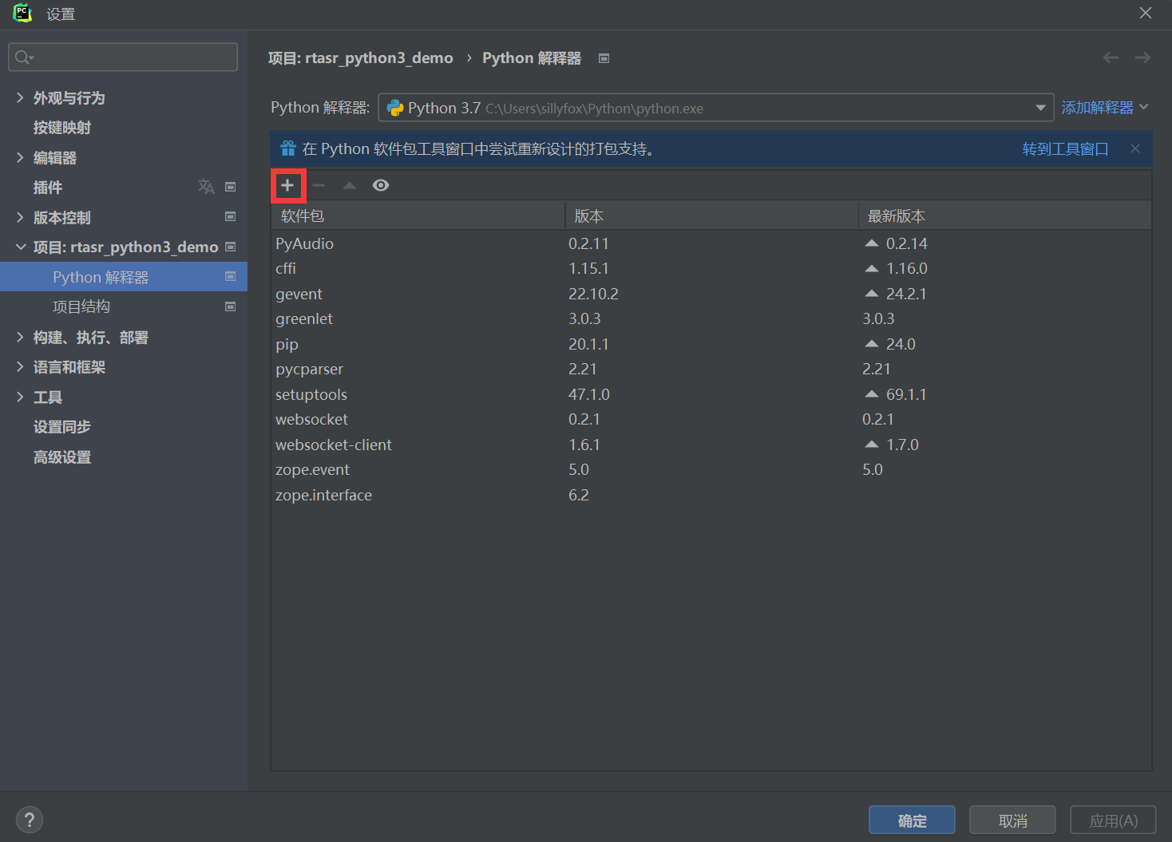1172x842 pixels.
Task: Click the gift icon in banner
Action: tap(288, 148)
